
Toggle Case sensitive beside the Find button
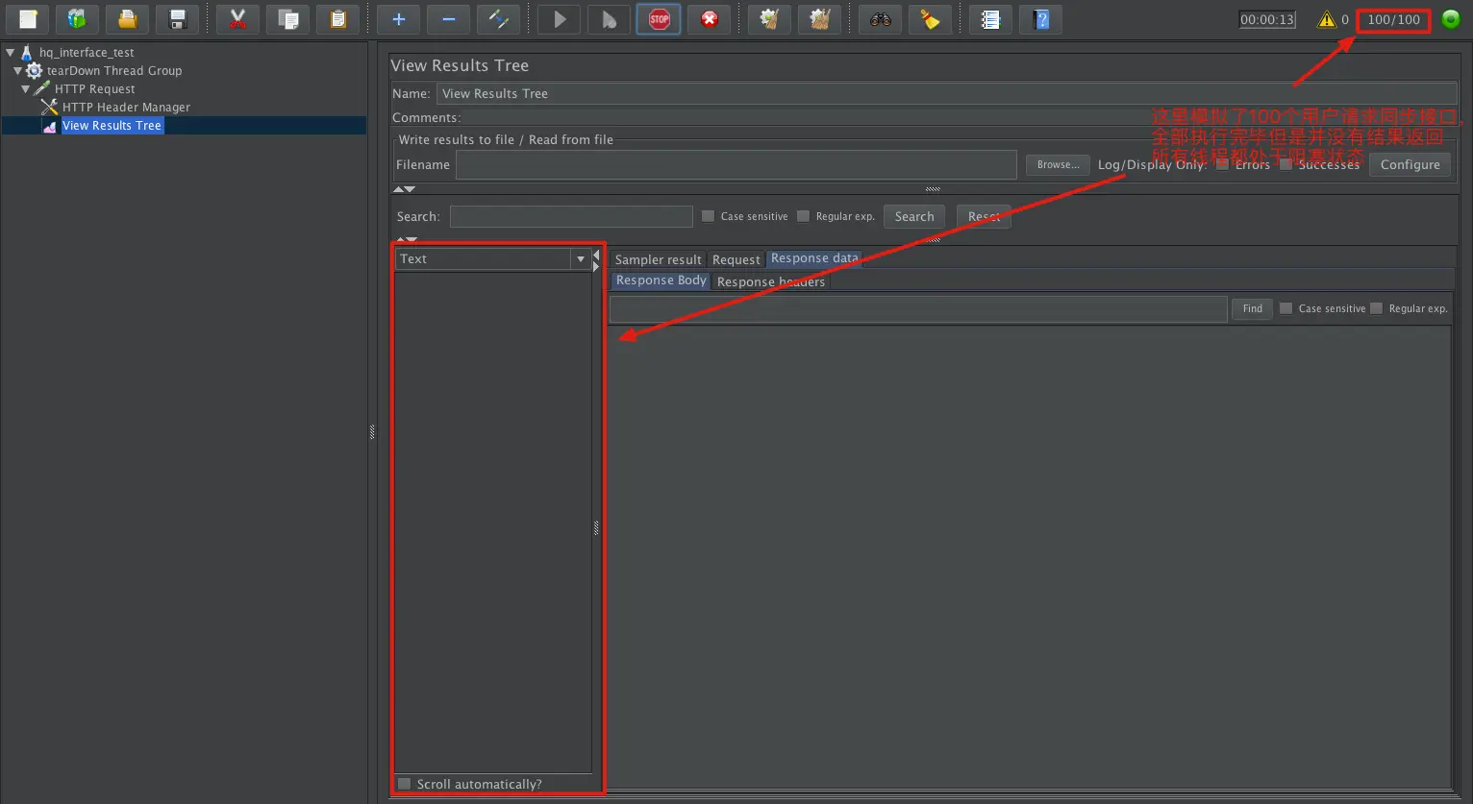point(1286,308)
